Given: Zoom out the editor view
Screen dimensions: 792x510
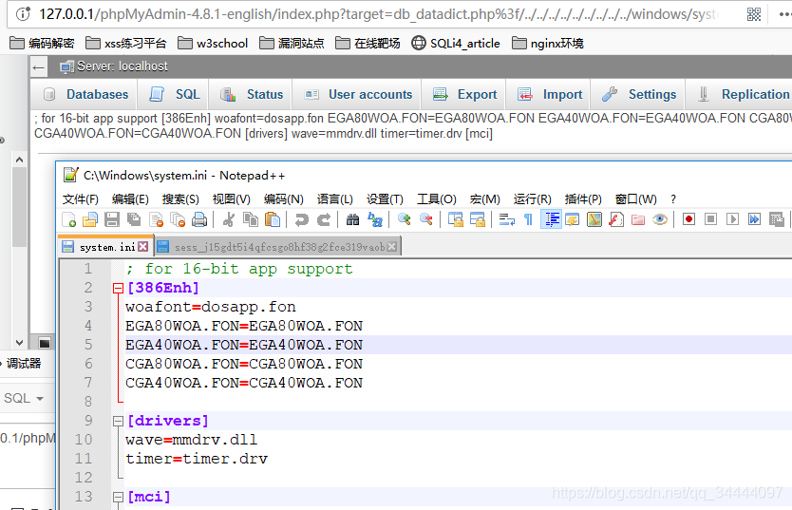Looking at the screenshot, I should click(x=425, y=219).
